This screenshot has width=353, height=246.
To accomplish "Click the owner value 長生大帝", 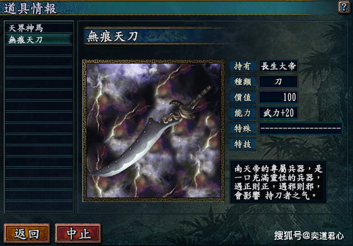I will (278, 66).
